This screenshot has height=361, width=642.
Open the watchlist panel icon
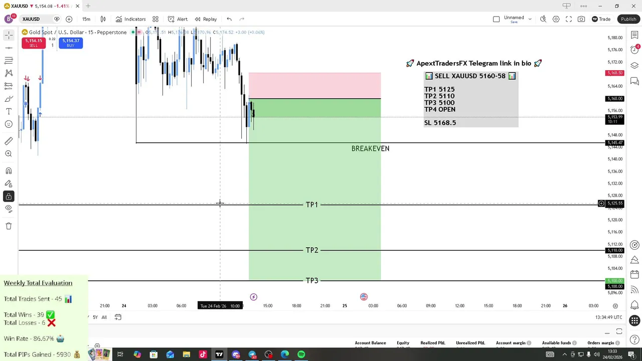tap(634, 35)
